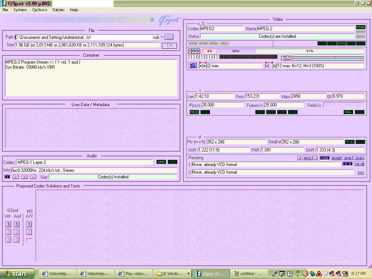372x279 pixels.
Task: Click the BVOP indicator
Action: click(x=203, y=44)
